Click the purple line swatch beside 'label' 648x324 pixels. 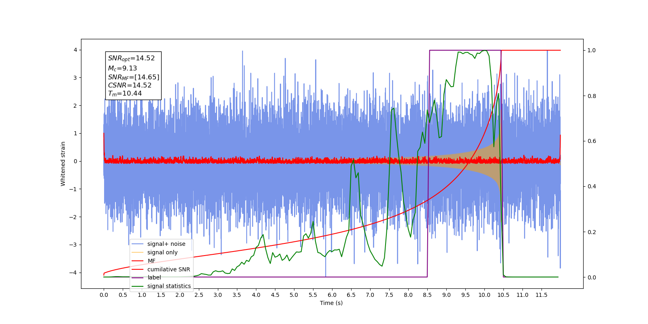click(138, 277)
